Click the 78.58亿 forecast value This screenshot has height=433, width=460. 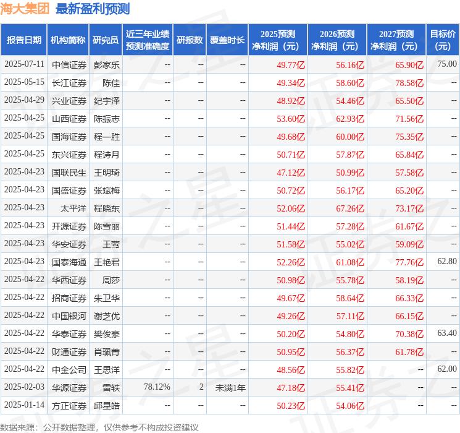[x=409, y=83]
